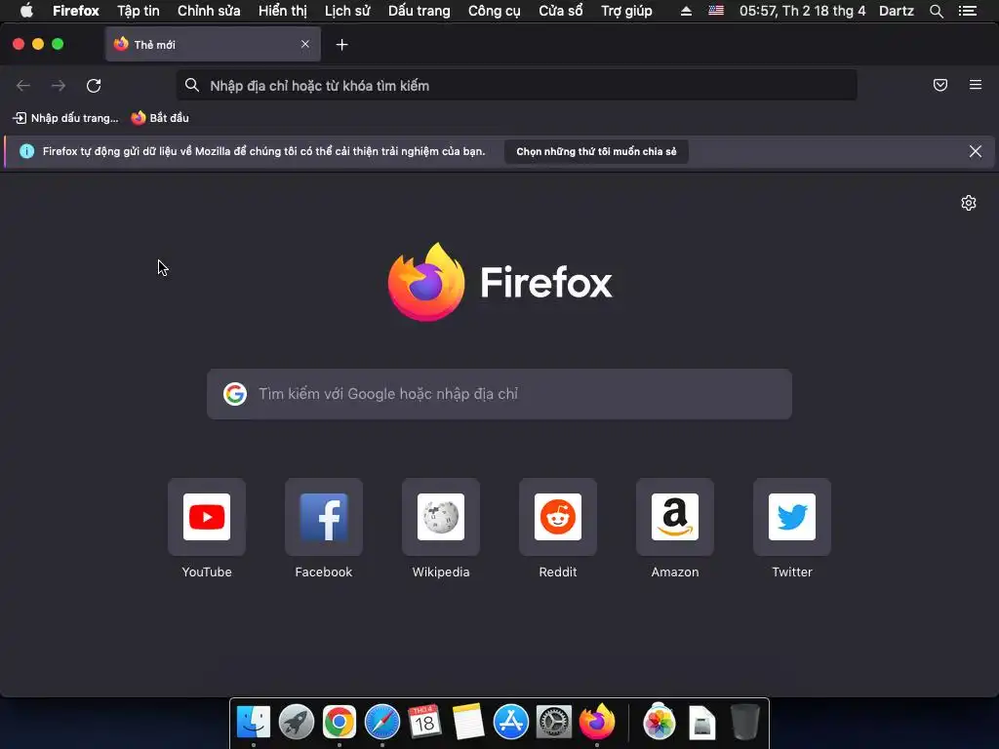Open the Công cụ menu
999x749 pixels.
(495, 11)
